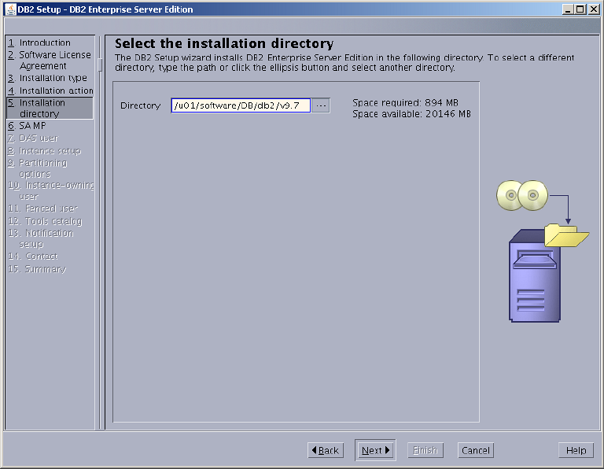This screenshot has height=469, width=604.
Task: Click the 'Space available: 20146 MB' text
Action: (411, 113)
